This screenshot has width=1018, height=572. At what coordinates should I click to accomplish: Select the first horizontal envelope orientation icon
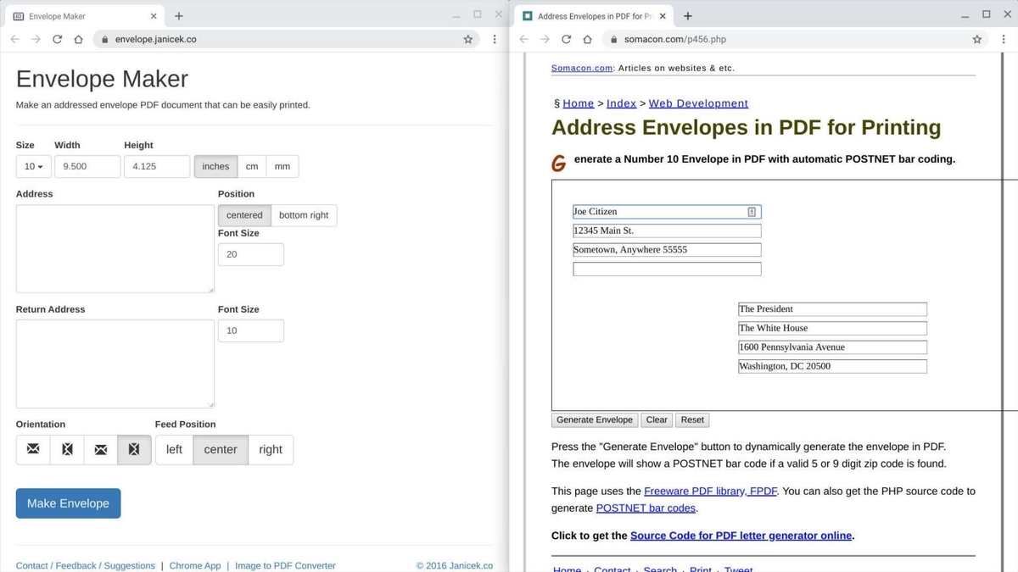(32, 449)
